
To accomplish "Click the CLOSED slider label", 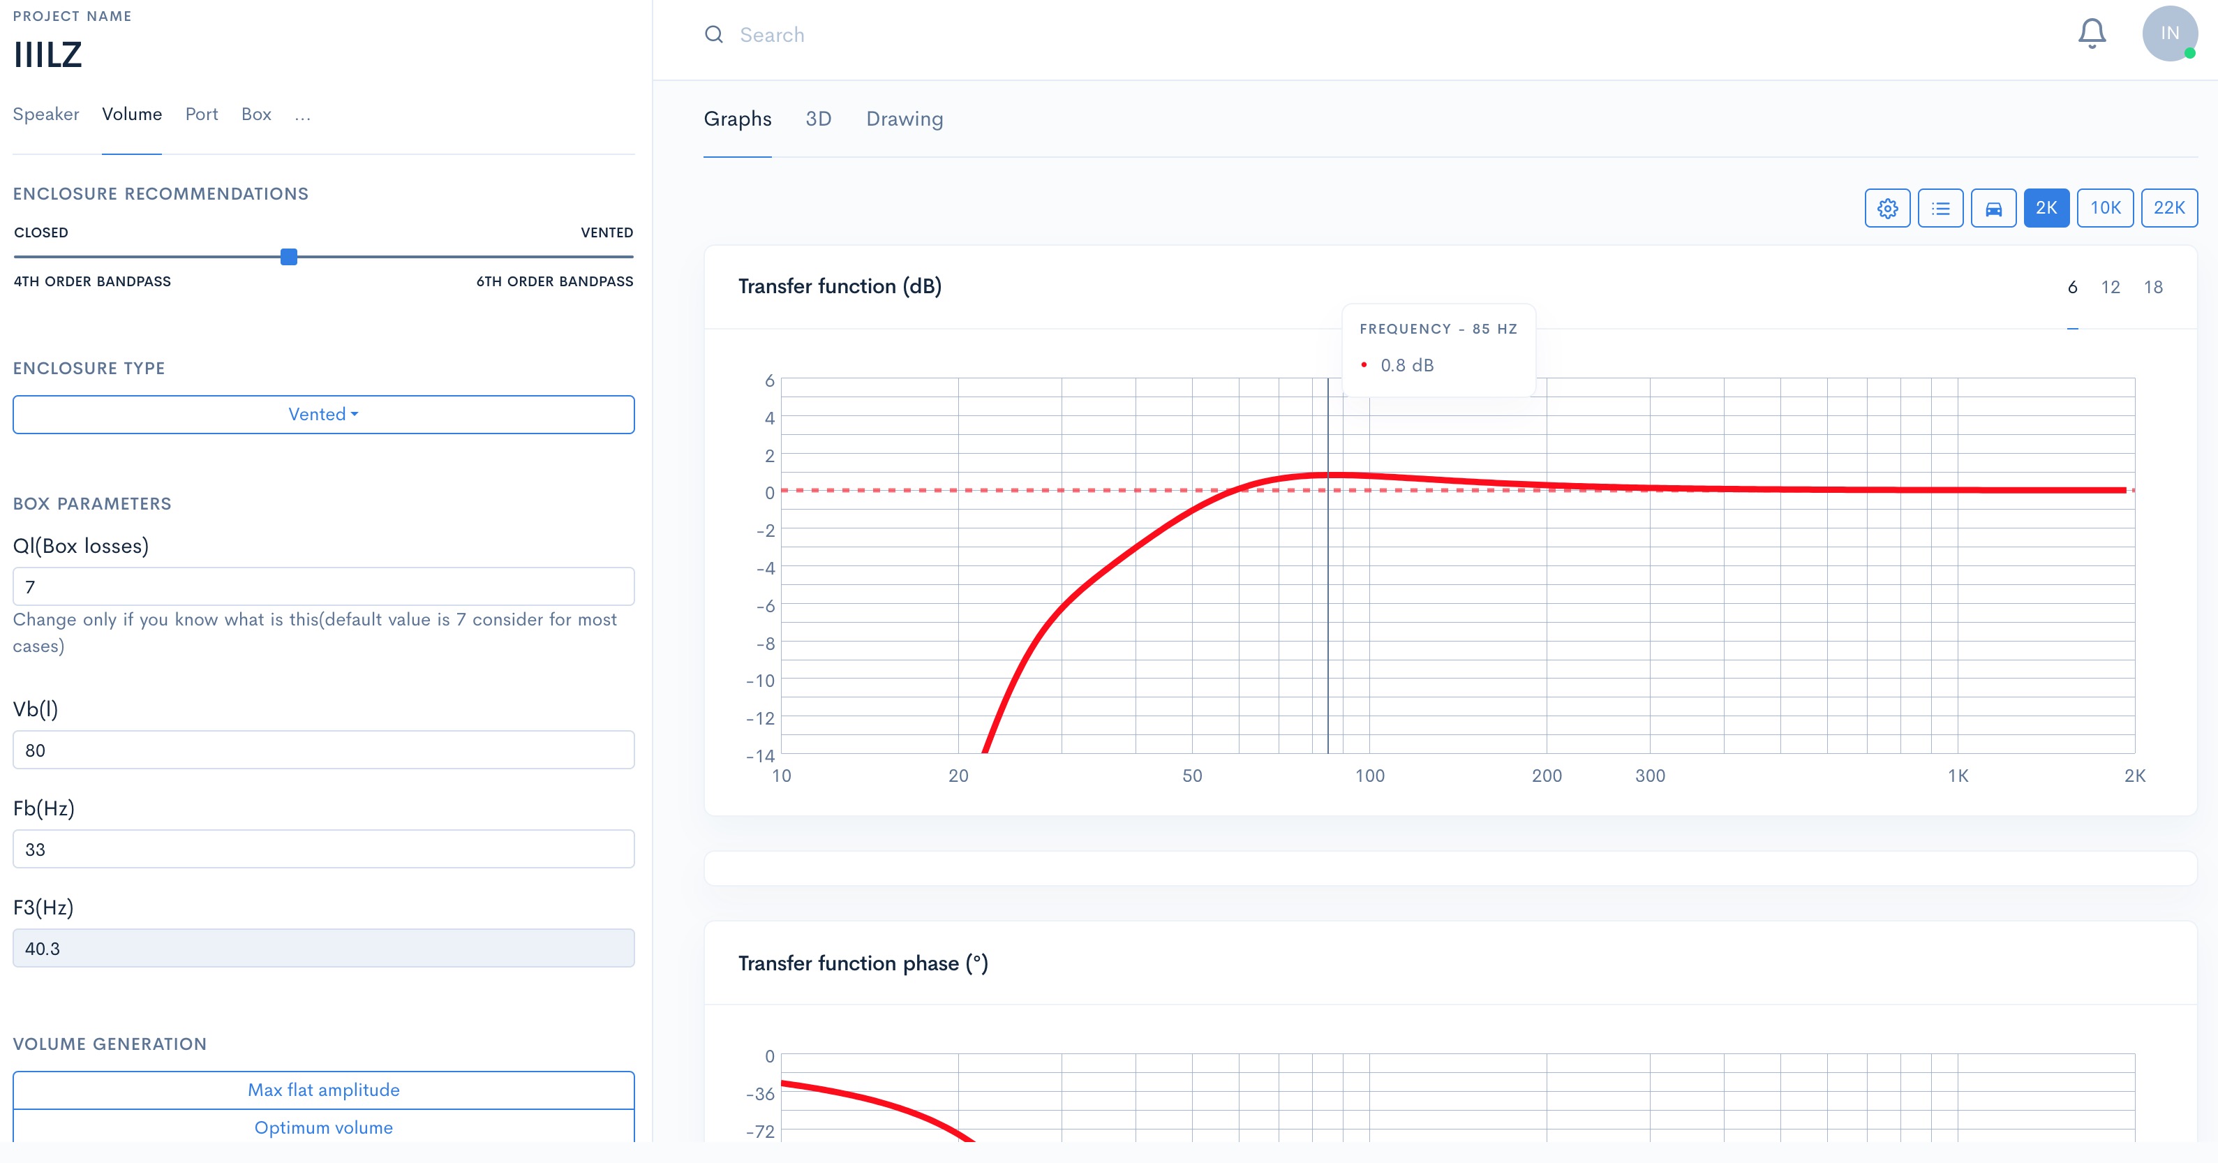I will click(x=40, y=232).
